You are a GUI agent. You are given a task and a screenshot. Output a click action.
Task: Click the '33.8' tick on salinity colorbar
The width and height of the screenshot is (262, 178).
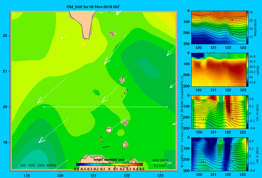252,82
